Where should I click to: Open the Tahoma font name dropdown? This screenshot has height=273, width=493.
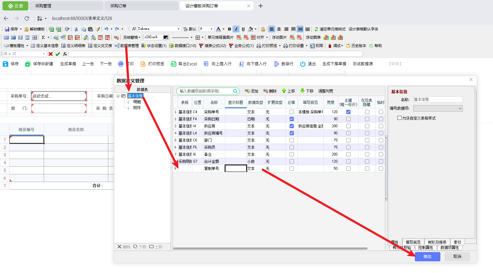(178, 29)
